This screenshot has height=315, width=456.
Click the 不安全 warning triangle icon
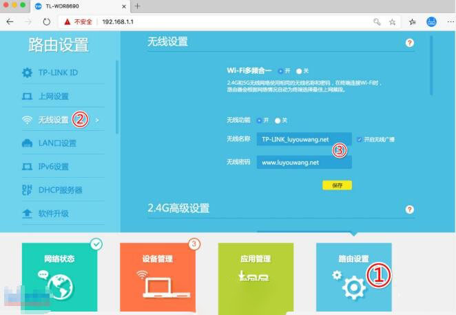[x=68, y=22]
